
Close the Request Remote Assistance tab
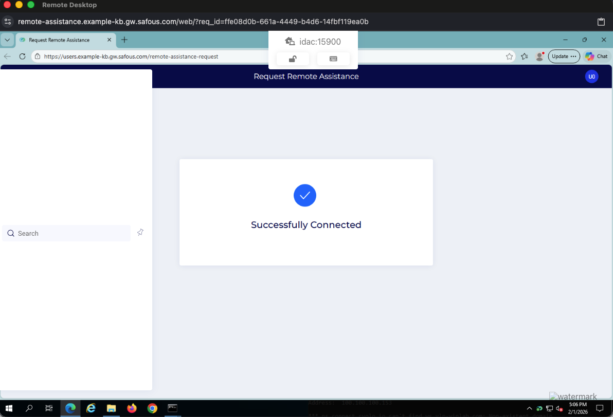109,40
